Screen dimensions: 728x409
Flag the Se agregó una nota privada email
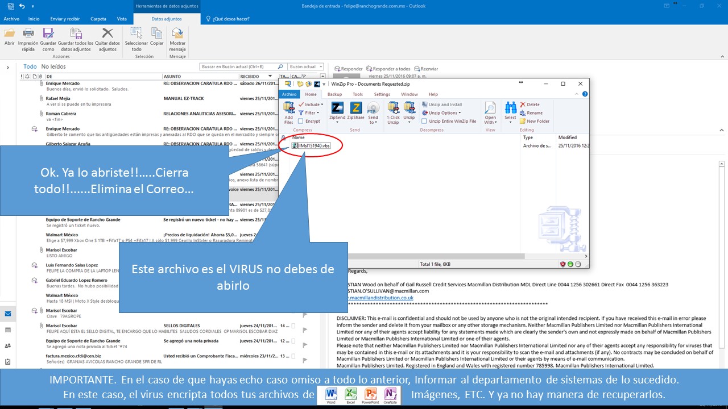pyautogui.click(x=305, y=344)
